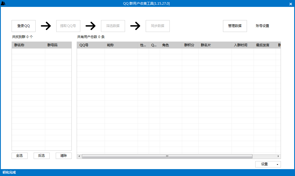Click the scrollbar left arrow
295x176 pixels.
tap(79, 156)
